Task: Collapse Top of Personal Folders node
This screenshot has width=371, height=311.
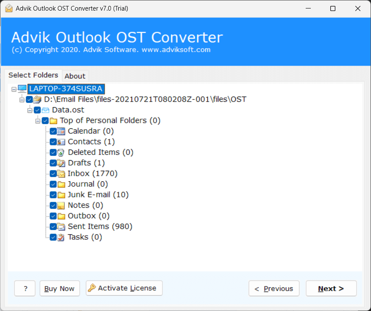Action: 38,121
